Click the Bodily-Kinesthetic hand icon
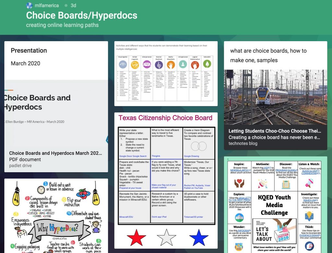 pyautogui.click(x=171, y=65)
